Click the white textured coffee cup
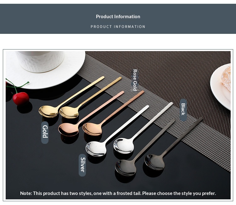The width and height of the screenshot is (236, 205). [x=40, y=61]
